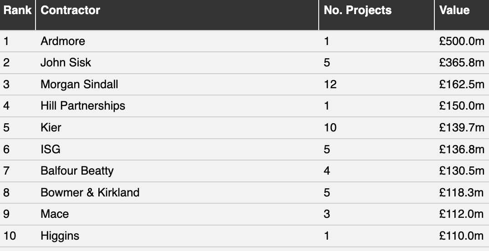Select the Ardmore contractor name
The image size is (489, 251).
coord(63,41)
